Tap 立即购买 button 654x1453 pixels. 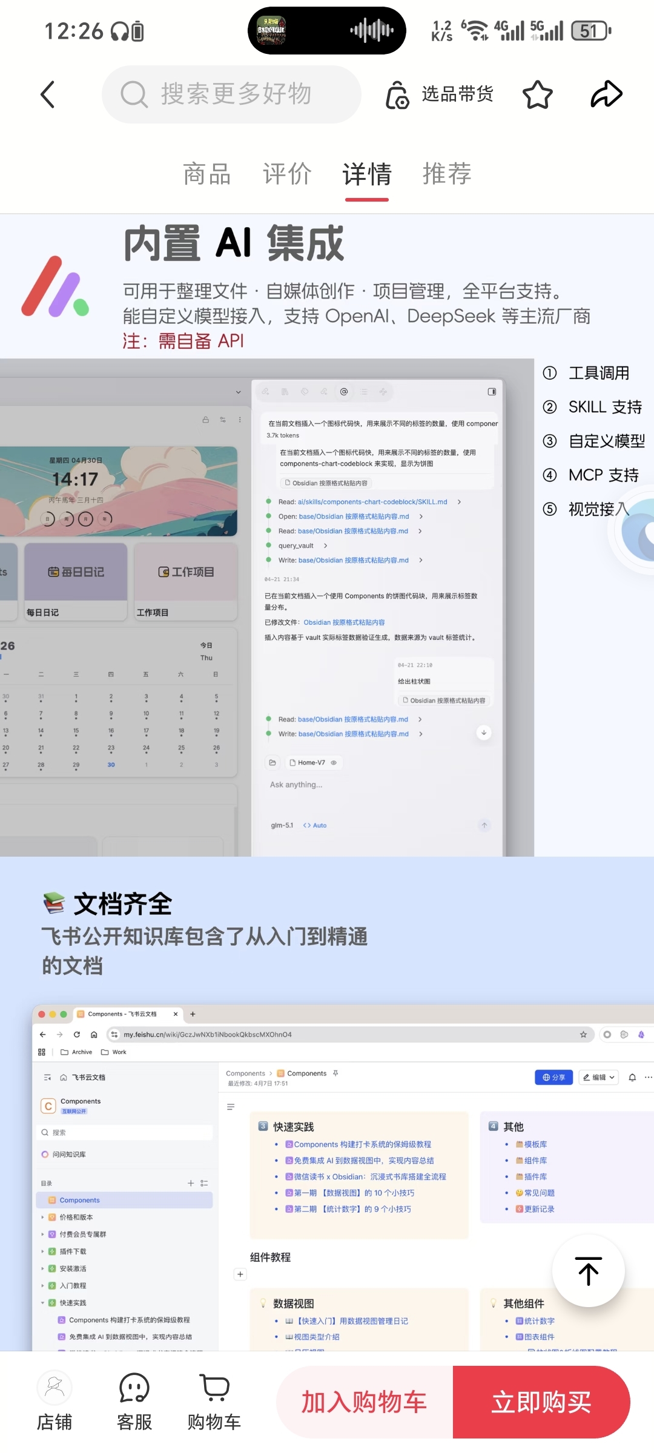(x=541, y=1402)
